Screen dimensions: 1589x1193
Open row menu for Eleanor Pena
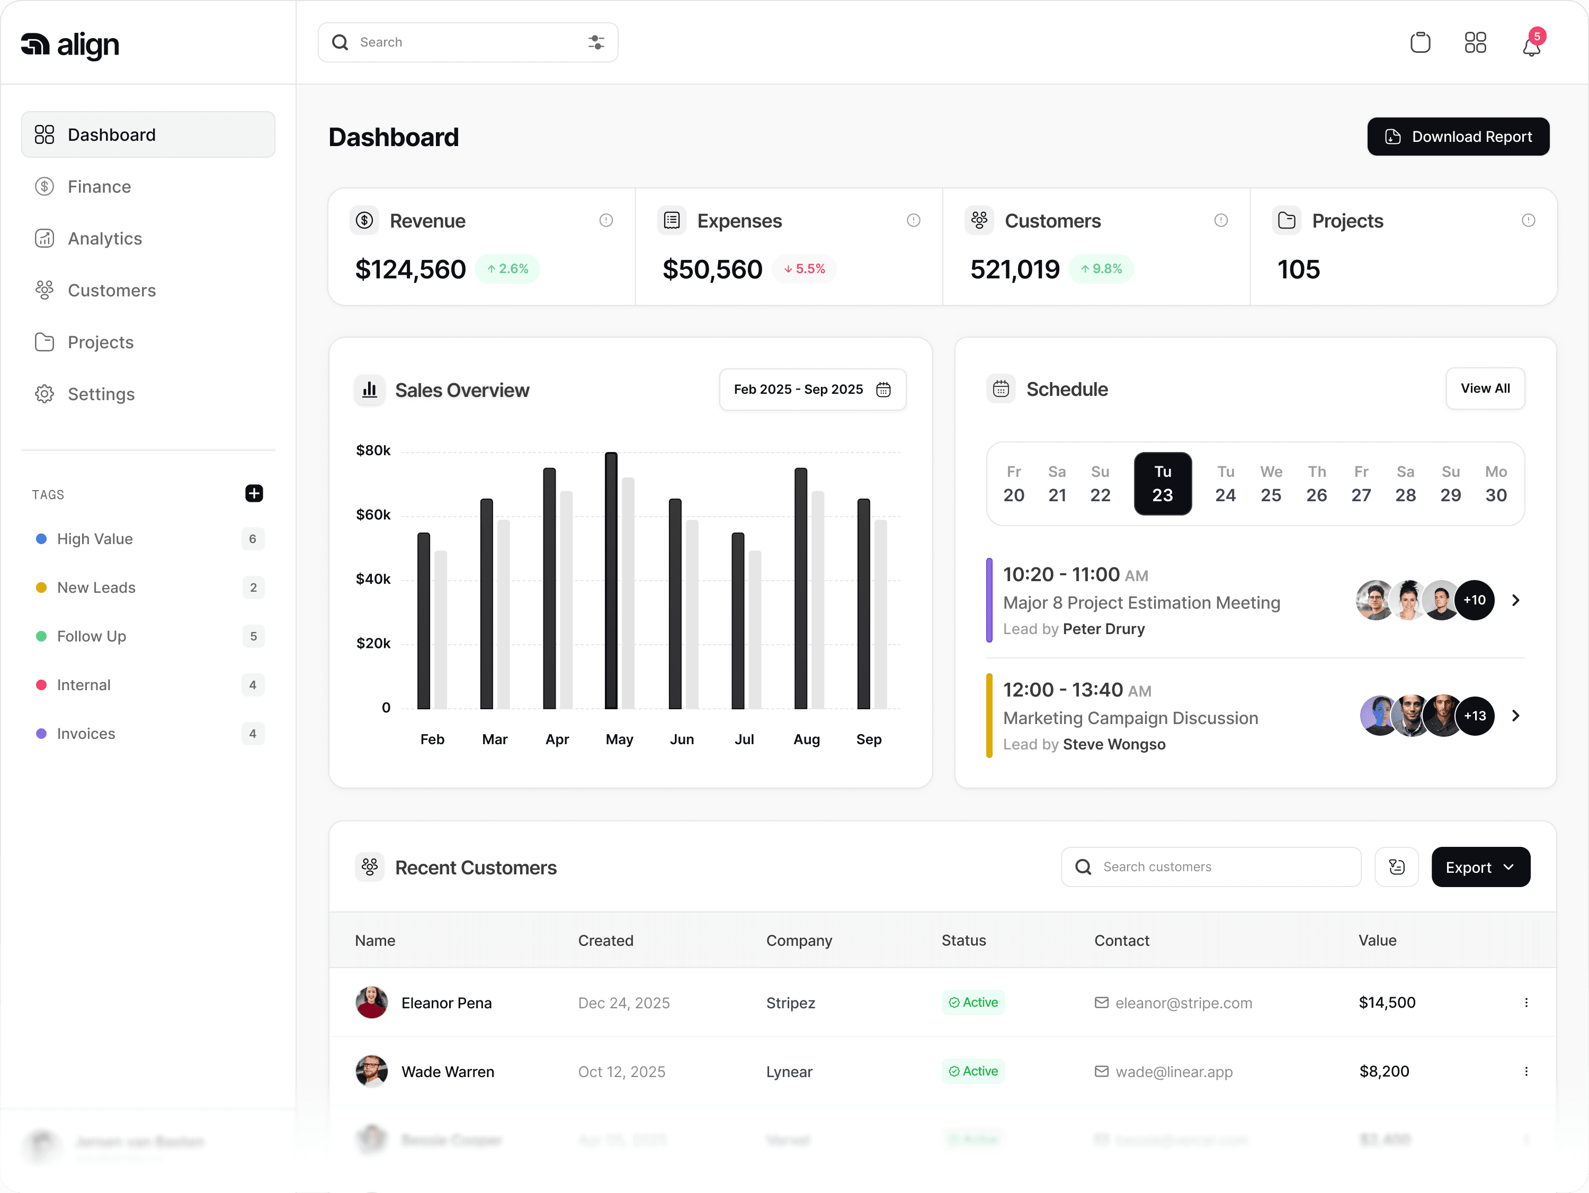[x=1526, y=1003]
